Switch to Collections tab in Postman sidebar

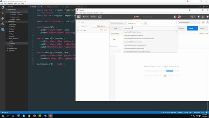[101, 26]
